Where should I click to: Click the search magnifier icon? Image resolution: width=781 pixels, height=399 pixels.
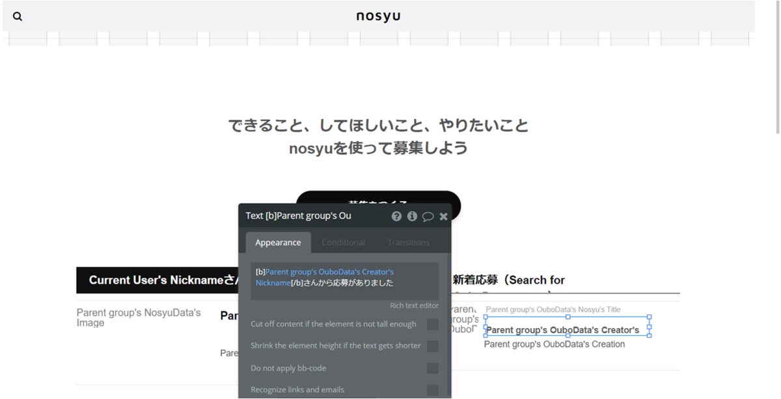point(18,16)
